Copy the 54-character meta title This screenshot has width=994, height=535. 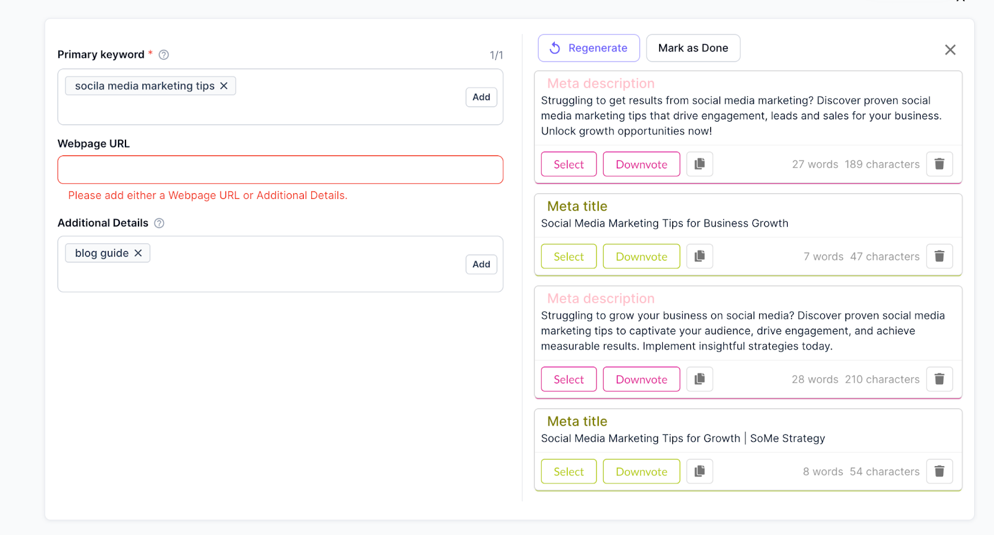(700, 471)
